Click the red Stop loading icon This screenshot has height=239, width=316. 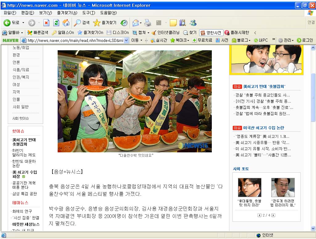46,23
